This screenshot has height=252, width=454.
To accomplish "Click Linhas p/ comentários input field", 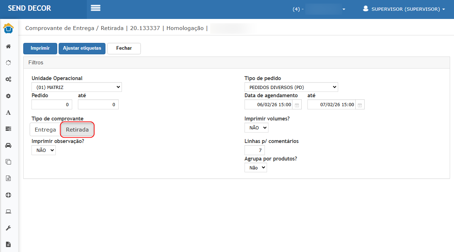I will point(255,150).
